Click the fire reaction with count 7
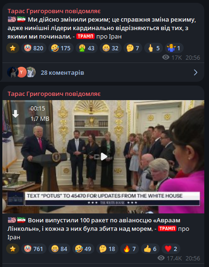 tap(130, 249)
